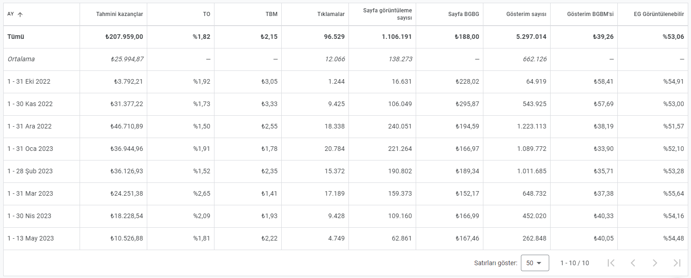Go to next page of results
This screenshot has height=278, width=691.
[655, 263]
